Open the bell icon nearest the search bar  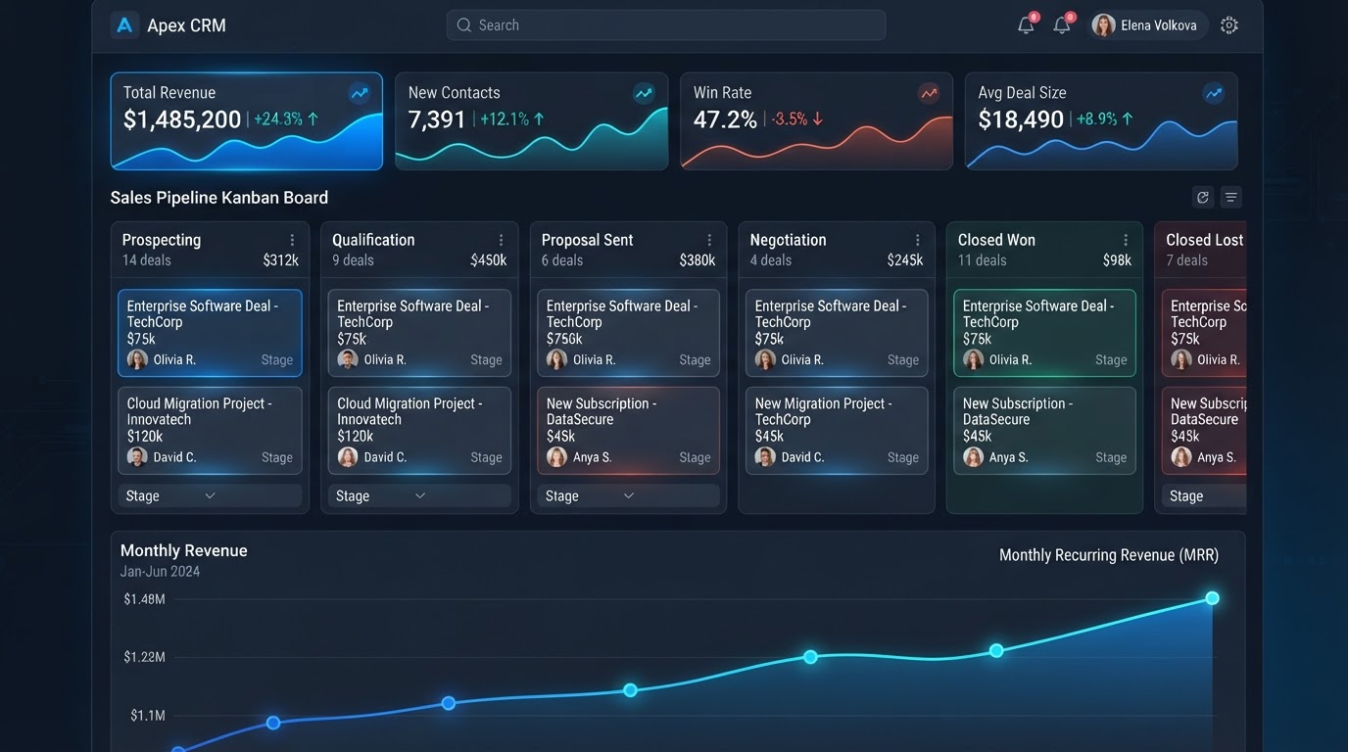pos(1027,25)
